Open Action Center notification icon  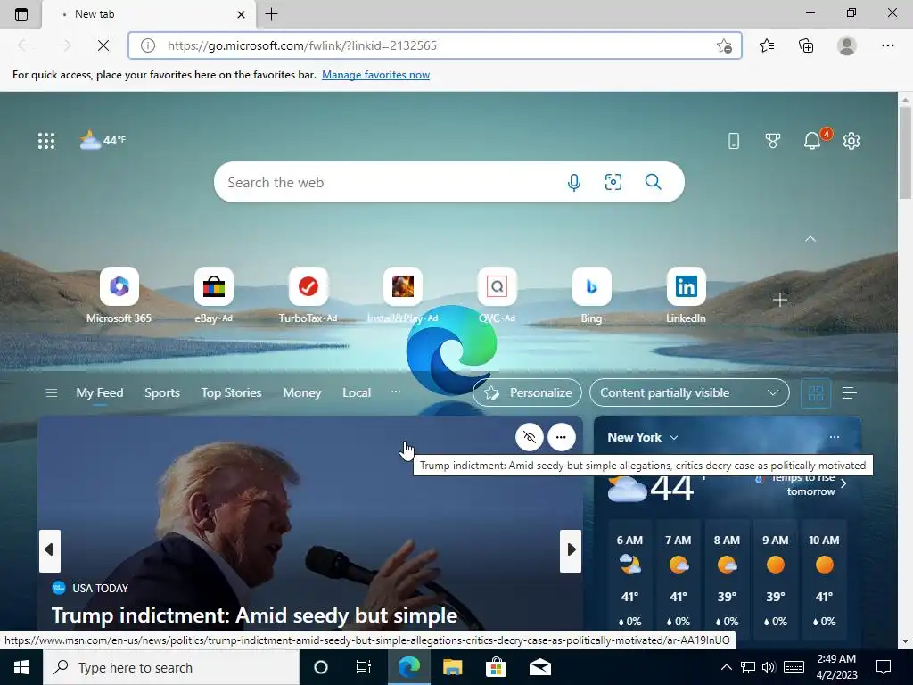tap(884, 667)
